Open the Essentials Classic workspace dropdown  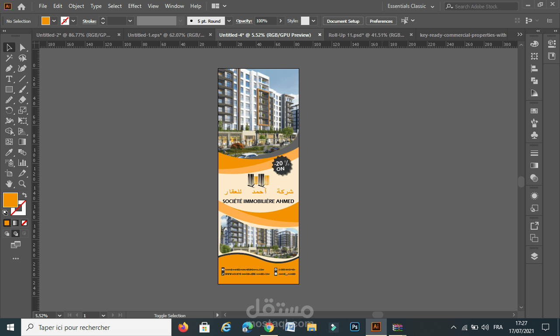pos(411,6)
